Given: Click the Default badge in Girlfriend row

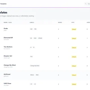Looking at the screenshot, I should (74, 75).
